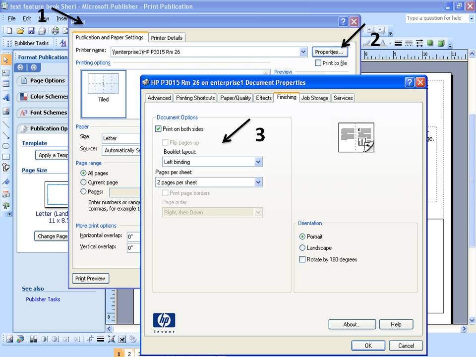Screen dimensions: 476x357
Task: Select All pages radio button
Action: point(83,173)
